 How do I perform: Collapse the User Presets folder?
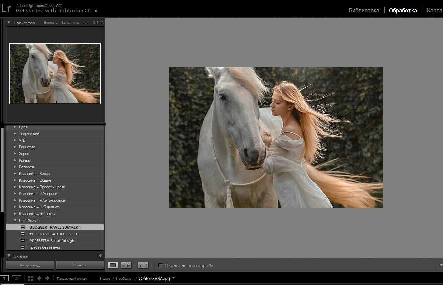pyautogui.click(x=15, y=221)
